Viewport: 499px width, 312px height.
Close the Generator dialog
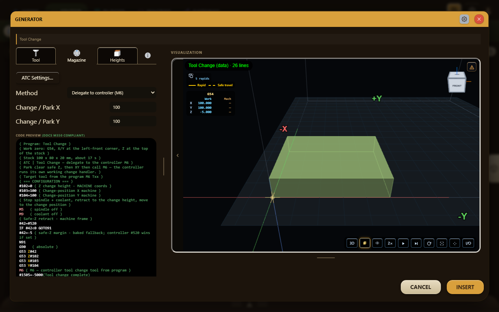coord(479,19)
